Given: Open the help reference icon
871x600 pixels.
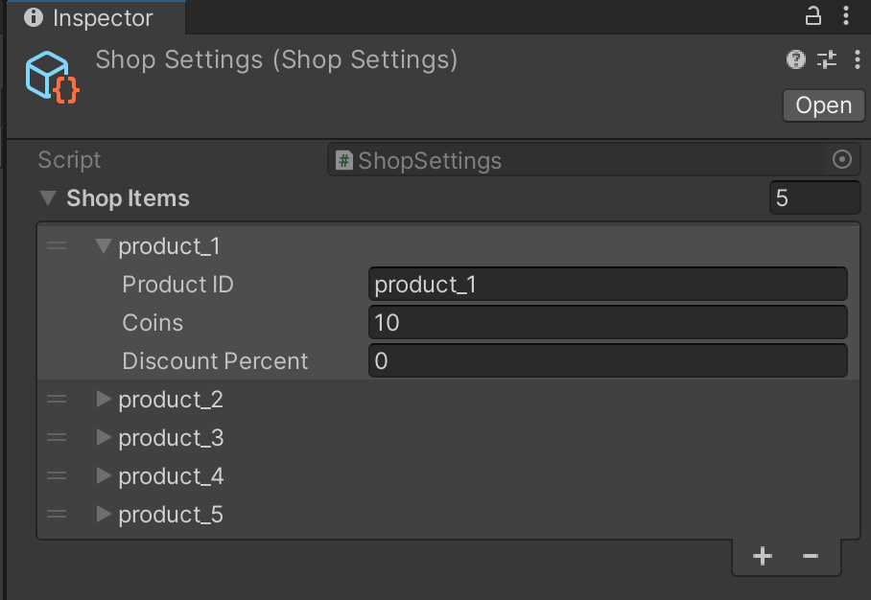Looking at the screenshot, I should [795, 60].
